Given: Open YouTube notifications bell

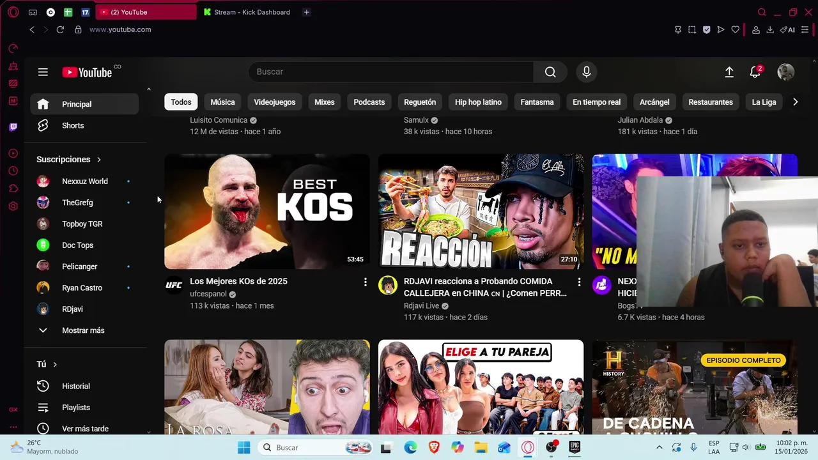Looking at the screenshot, I should (755, 72).
